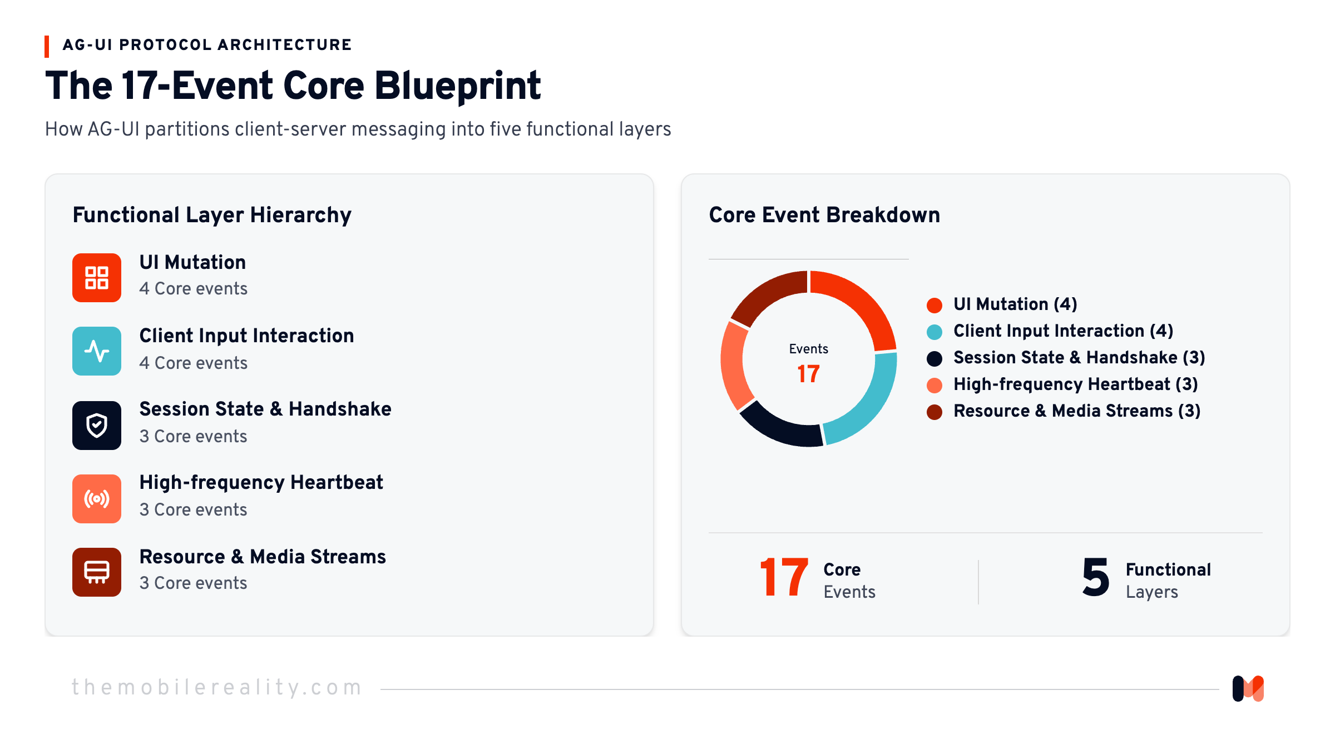Select the High-frequency Heartbeat (3) legend label
Screen dimensions: 1335x750
pyautogui.click(x=1075, y=384)
